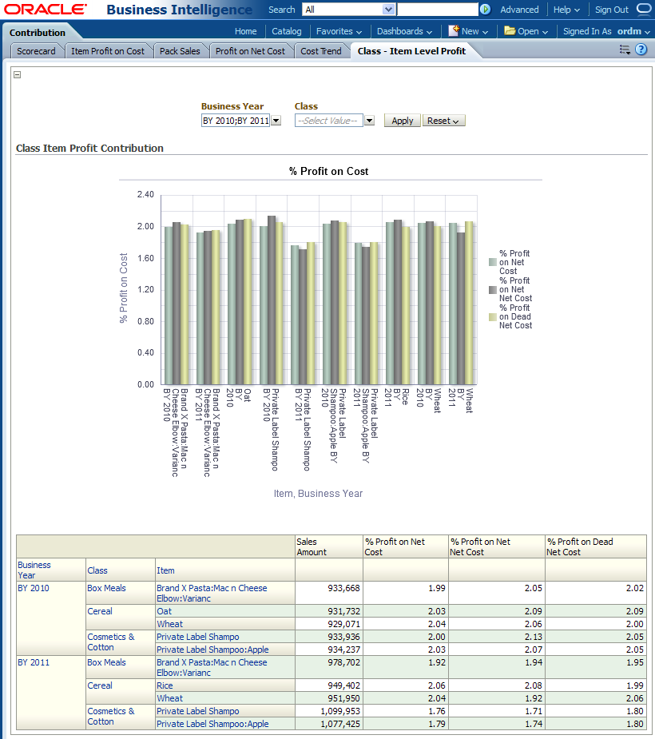Open the Favorites menu
This screenshot has width=655, height=739.
coord(338,31)
